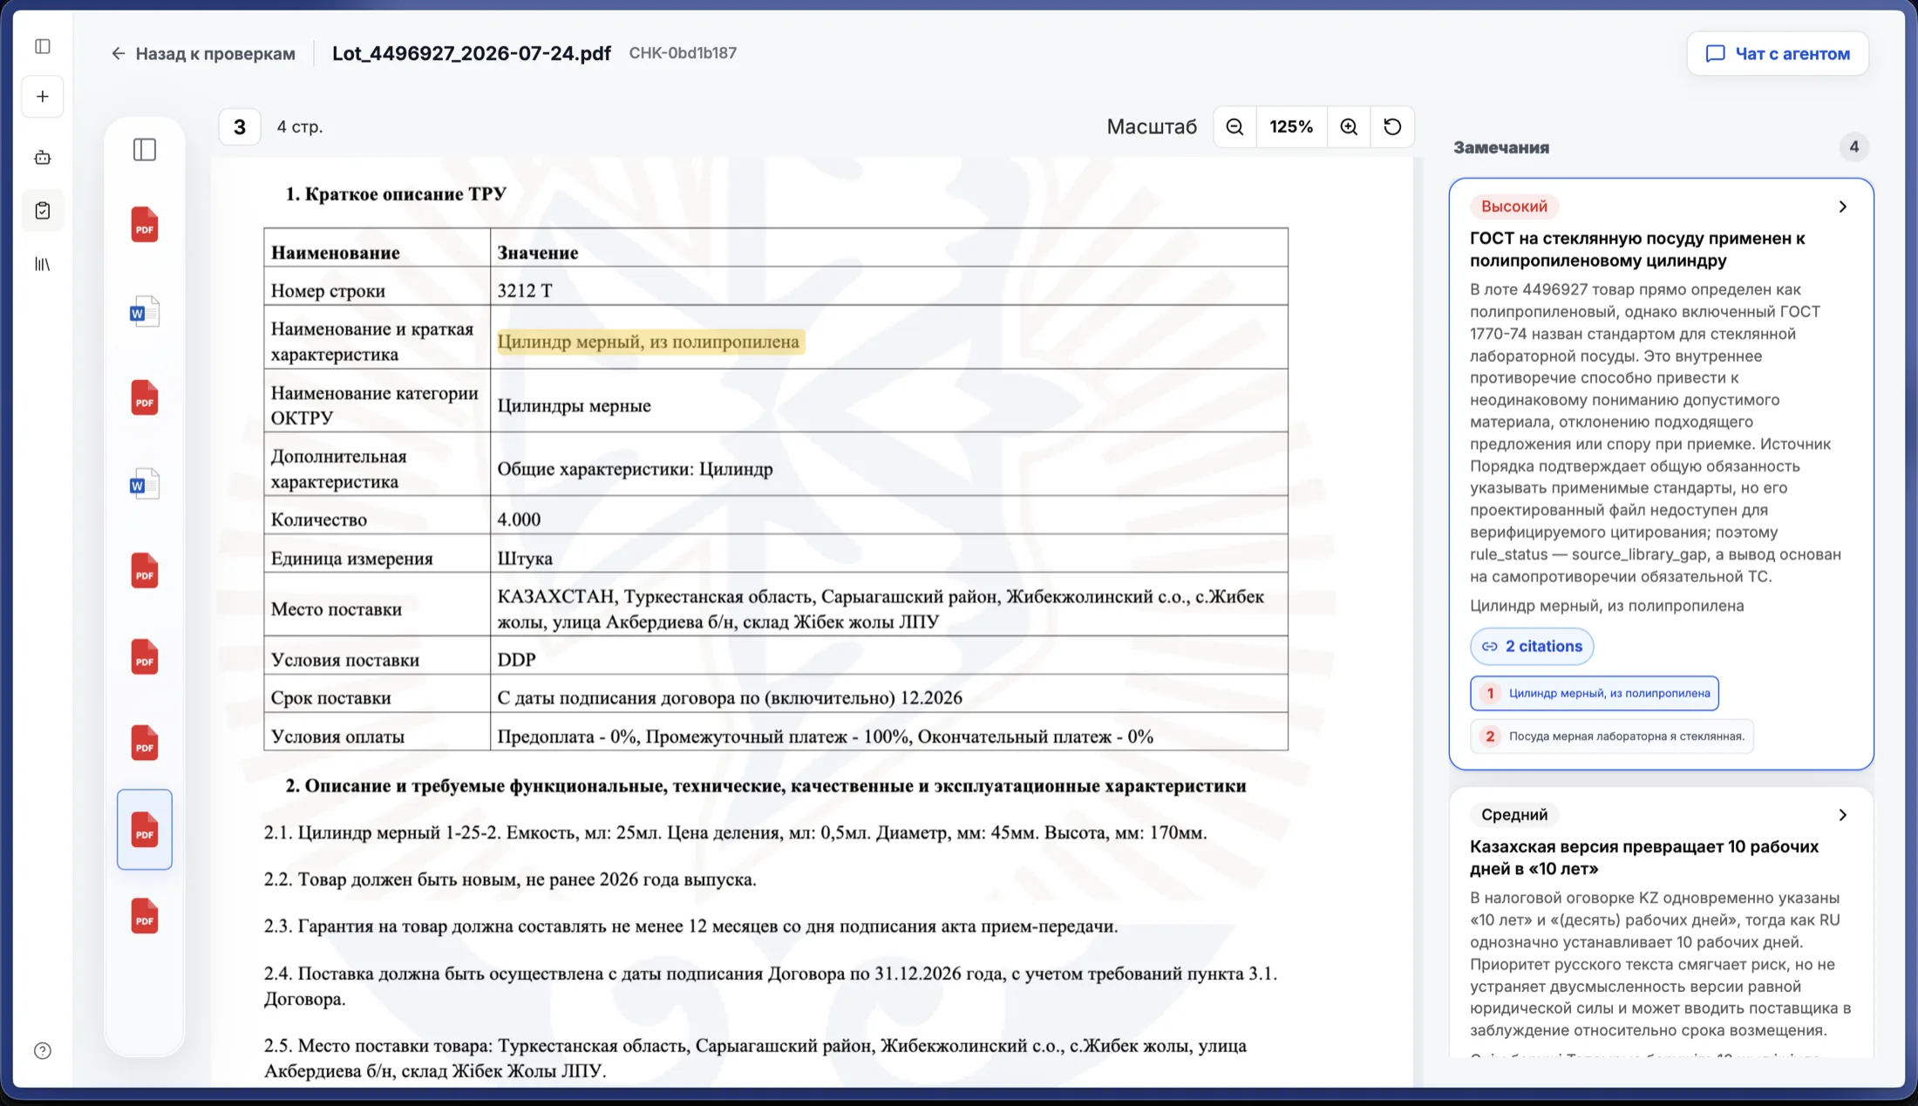
Task: Select remark title ГОСТ на стеклянную посуду
Action: point(1637,249)
